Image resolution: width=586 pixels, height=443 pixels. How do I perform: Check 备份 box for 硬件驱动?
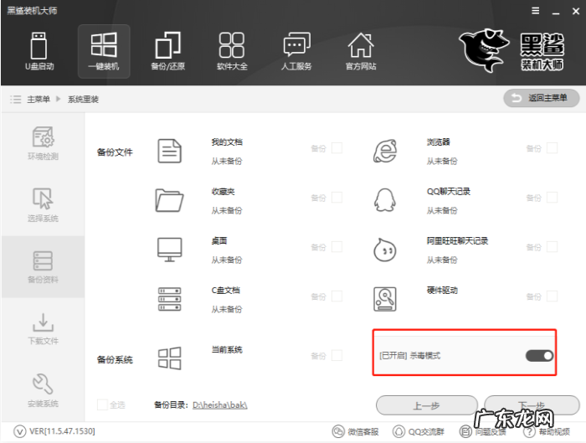click(x=552, y=296)
